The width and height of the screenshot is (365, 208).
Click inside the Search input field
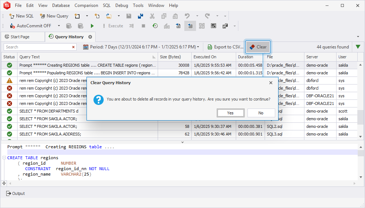click(37, 47)
